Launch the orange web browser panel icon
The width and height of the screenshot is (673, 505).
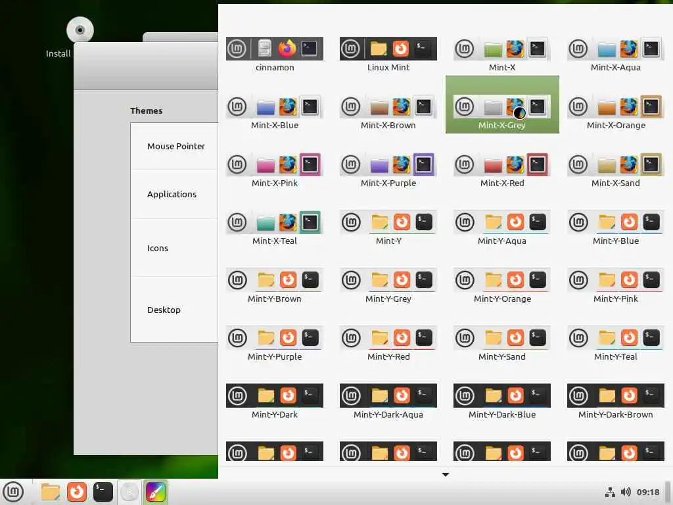77,492
